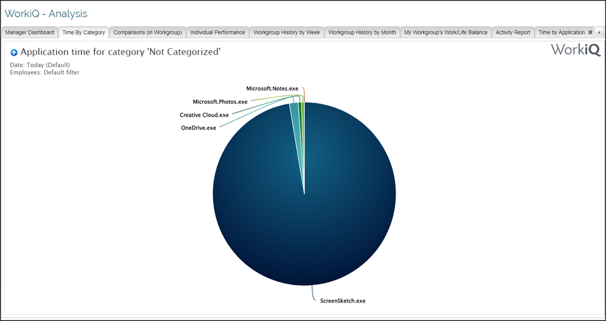
Task: Select the Time By Category tab
Action: [x=84, y=32]
